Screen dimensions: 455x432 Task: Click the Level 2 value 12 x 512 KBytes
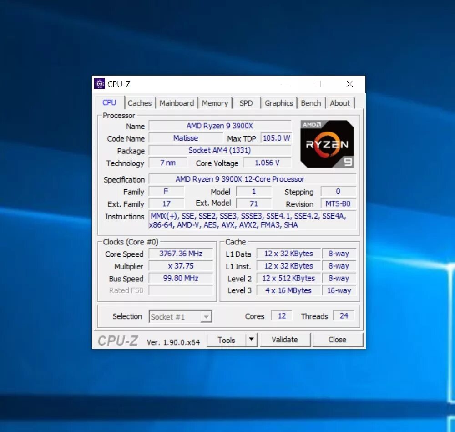click(x=288, y=278)
